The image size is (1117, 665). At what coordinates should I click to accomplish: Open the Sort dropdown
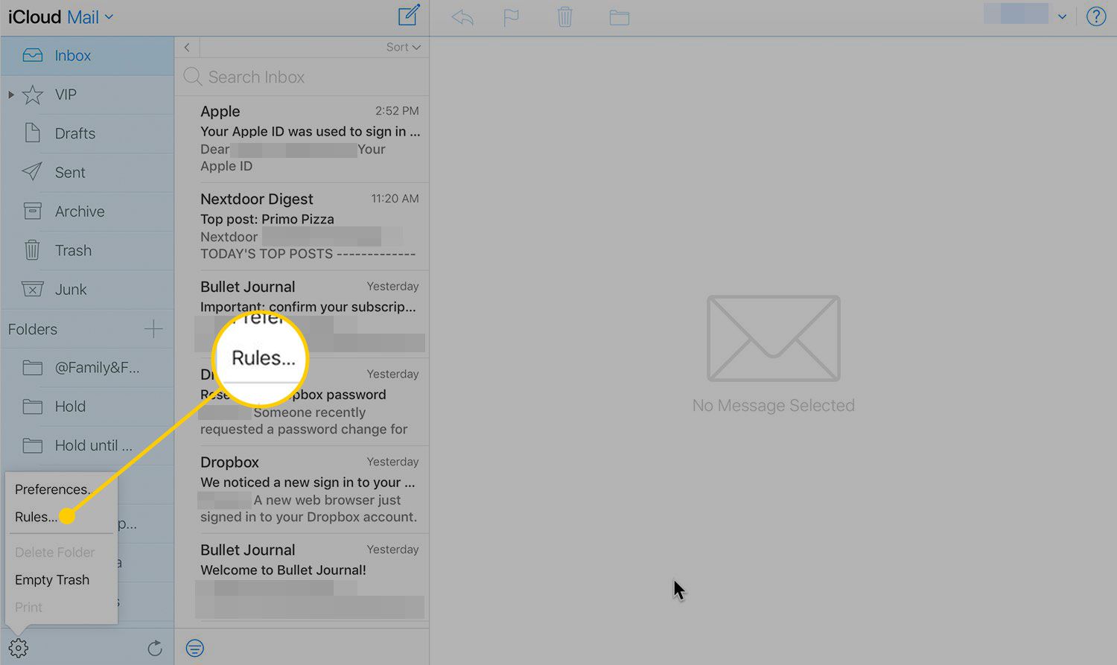click(x=403, y=47)
